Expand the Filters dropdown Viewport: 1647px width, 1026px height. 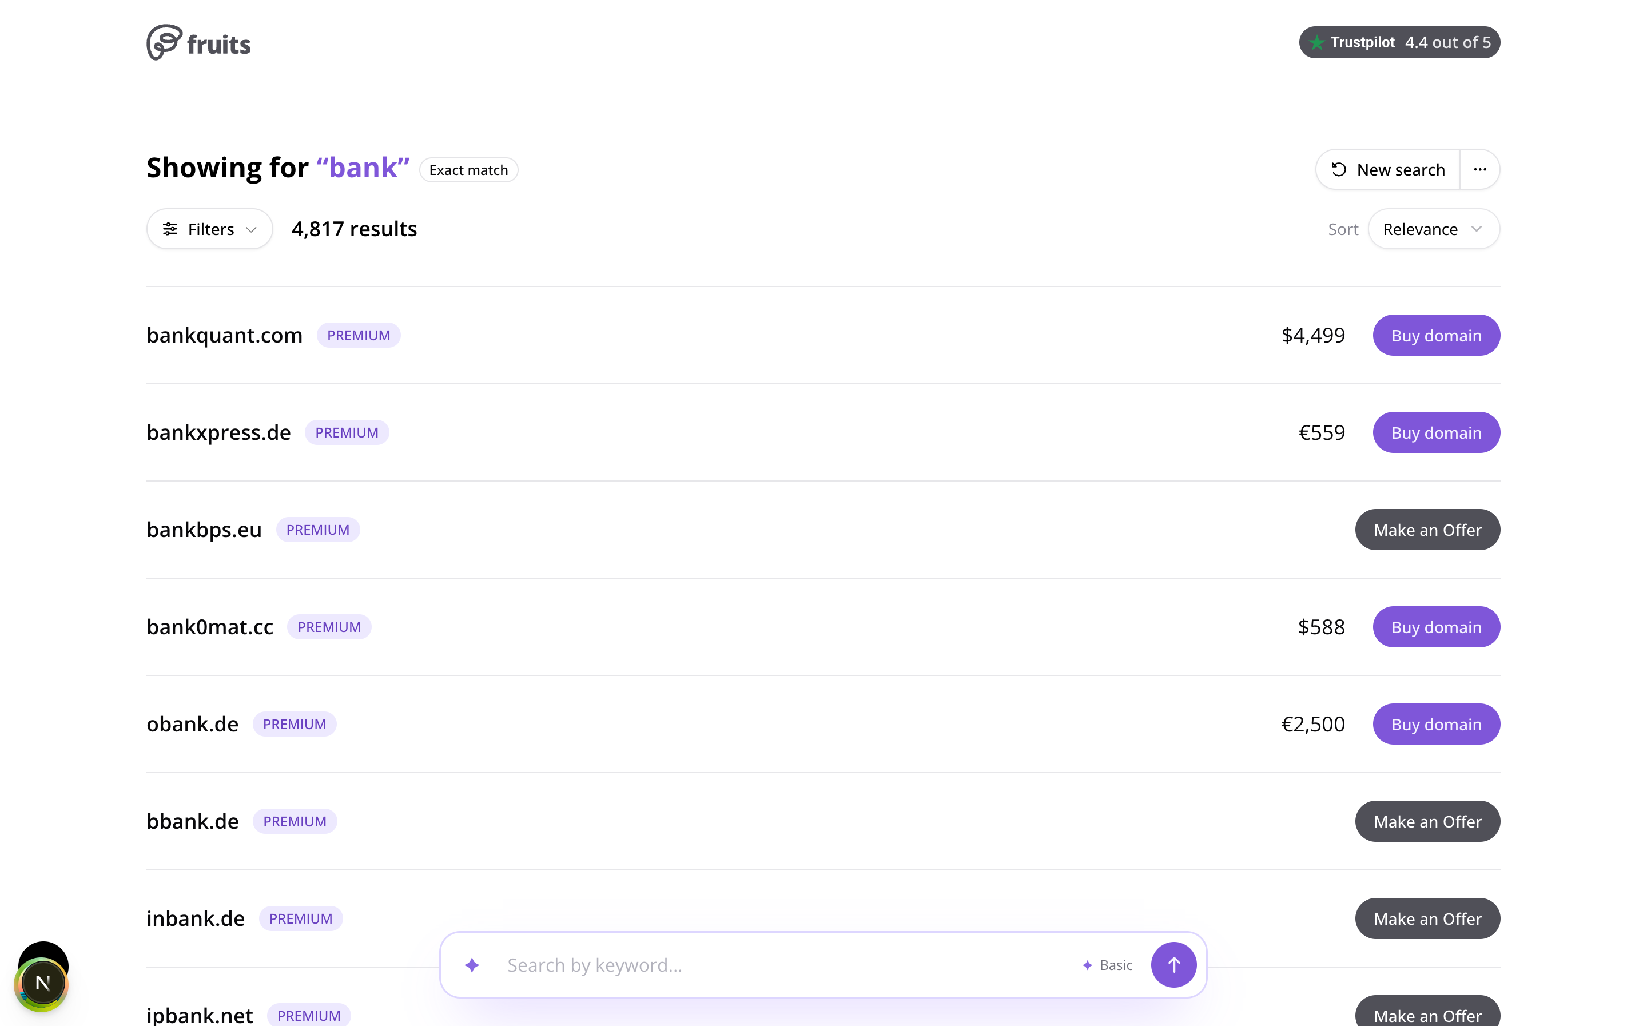point(210,229)
